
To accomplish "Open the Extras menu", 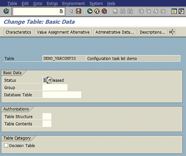I will [x=52, y=4].
